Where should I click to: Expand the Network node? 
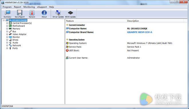pos(7,45)
